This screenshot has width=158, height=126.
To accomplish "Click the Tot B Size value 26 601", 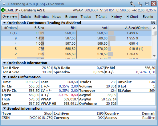I will coord(47,68).
